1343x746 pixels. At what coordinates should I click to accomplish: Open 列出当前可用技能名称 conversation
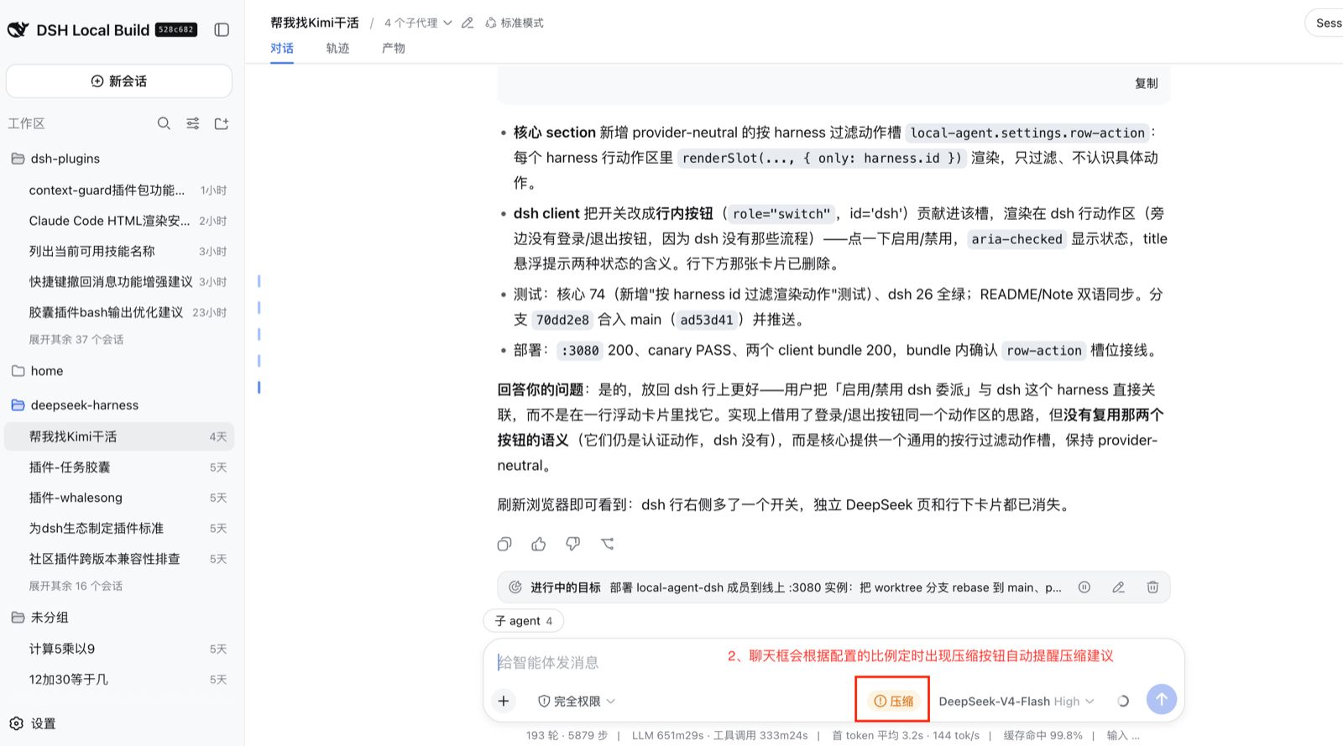point(119,251)
